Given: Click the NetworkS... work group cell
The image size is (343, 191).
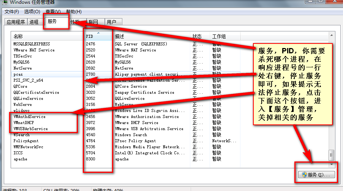Looking at the screenshot, I should point(224,141).
